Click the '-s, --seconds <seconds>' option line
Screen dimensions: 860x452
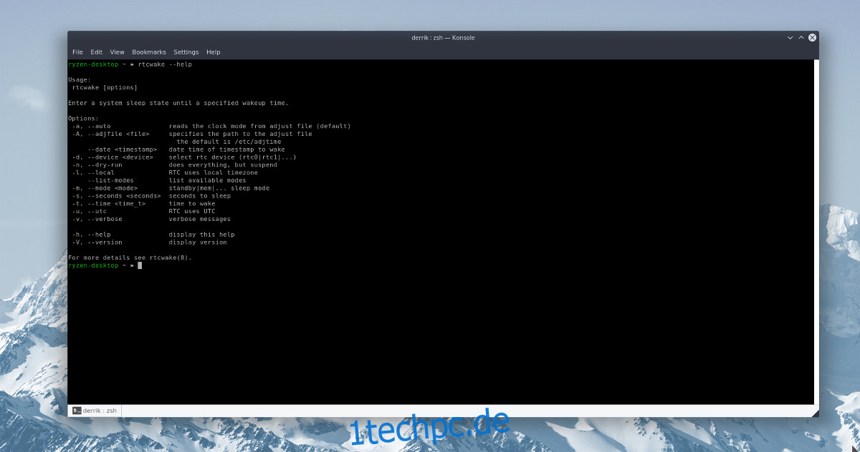pos(151,196)
